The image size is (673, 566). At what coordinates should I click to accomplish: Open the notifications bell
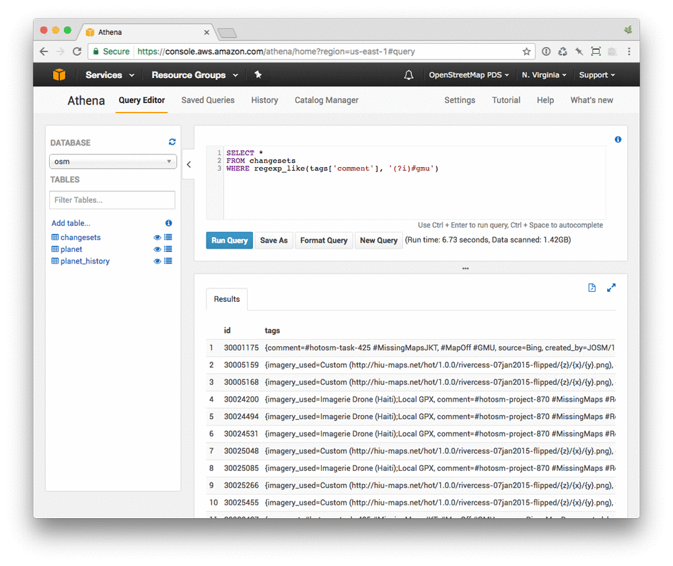tap(409, 75)
